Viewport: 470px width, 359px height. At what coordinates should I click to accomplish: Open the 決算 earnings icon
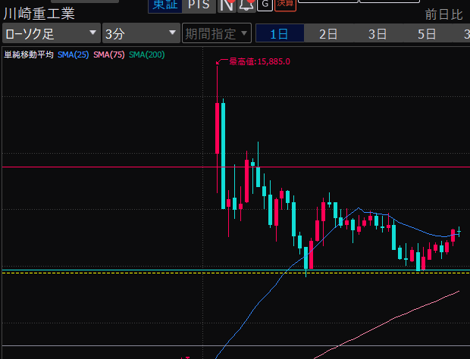tap(285, 5)
